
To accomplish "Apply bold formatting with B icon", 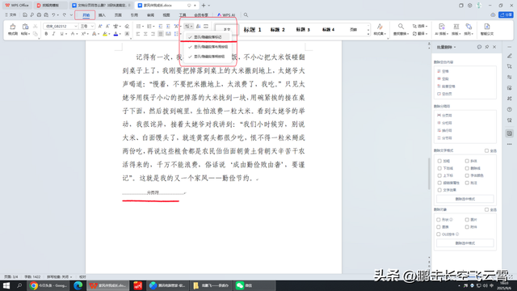I will pyautogui.click(x=46, y=34).
